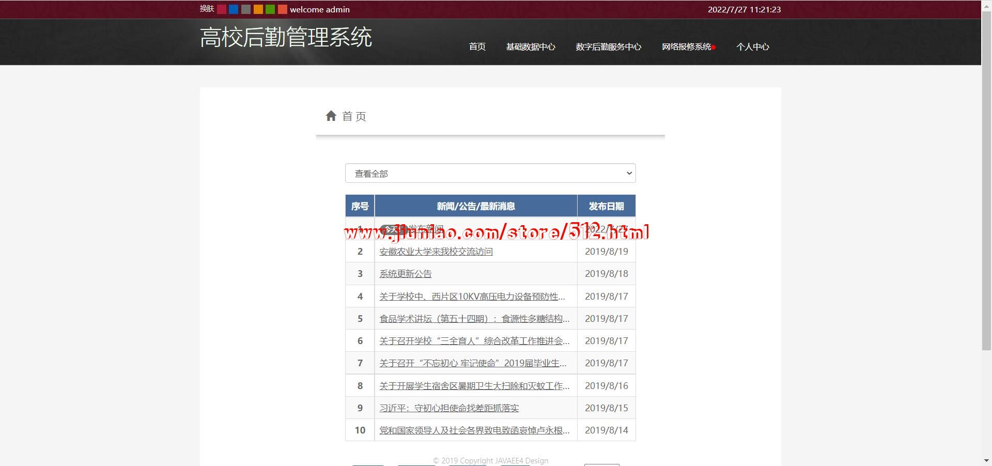Select the crimson red skin swatch
The height and width of the screenshot is (466, 992).
(x=222, y=9)
